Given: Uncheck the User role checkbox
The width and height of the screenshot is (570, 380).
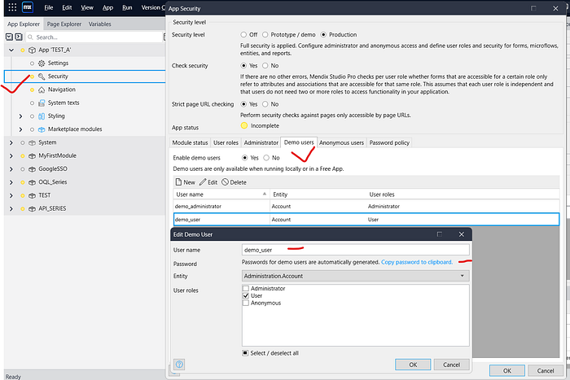Looking at the screenshot, I should pos(246,296).
